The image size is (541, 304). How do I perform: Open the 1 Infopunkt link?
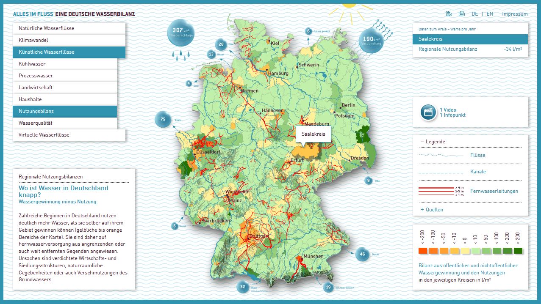(452, 115)
